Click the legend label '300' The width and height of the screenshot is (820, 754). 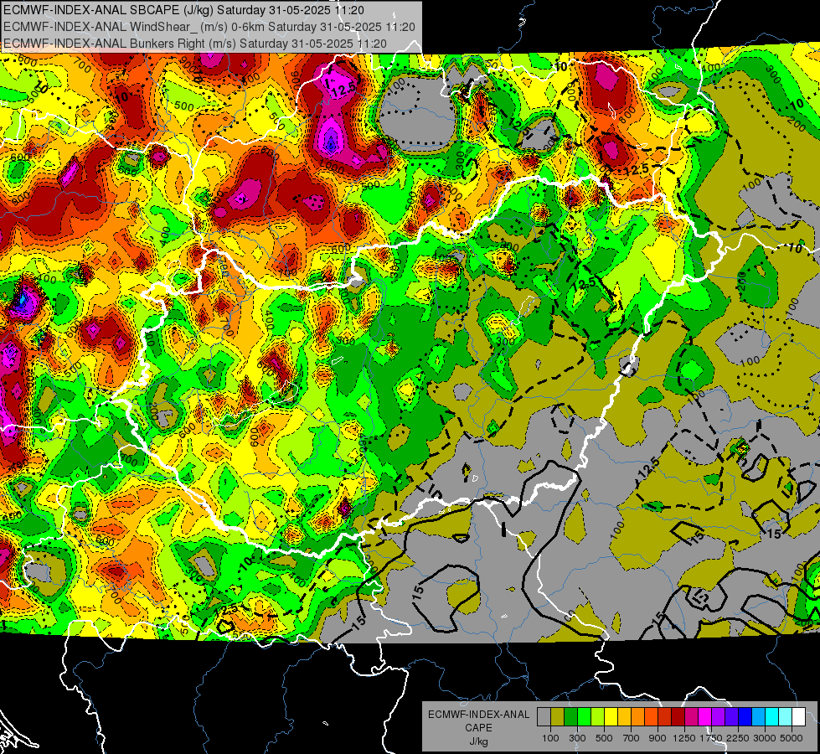pos(577,738)
